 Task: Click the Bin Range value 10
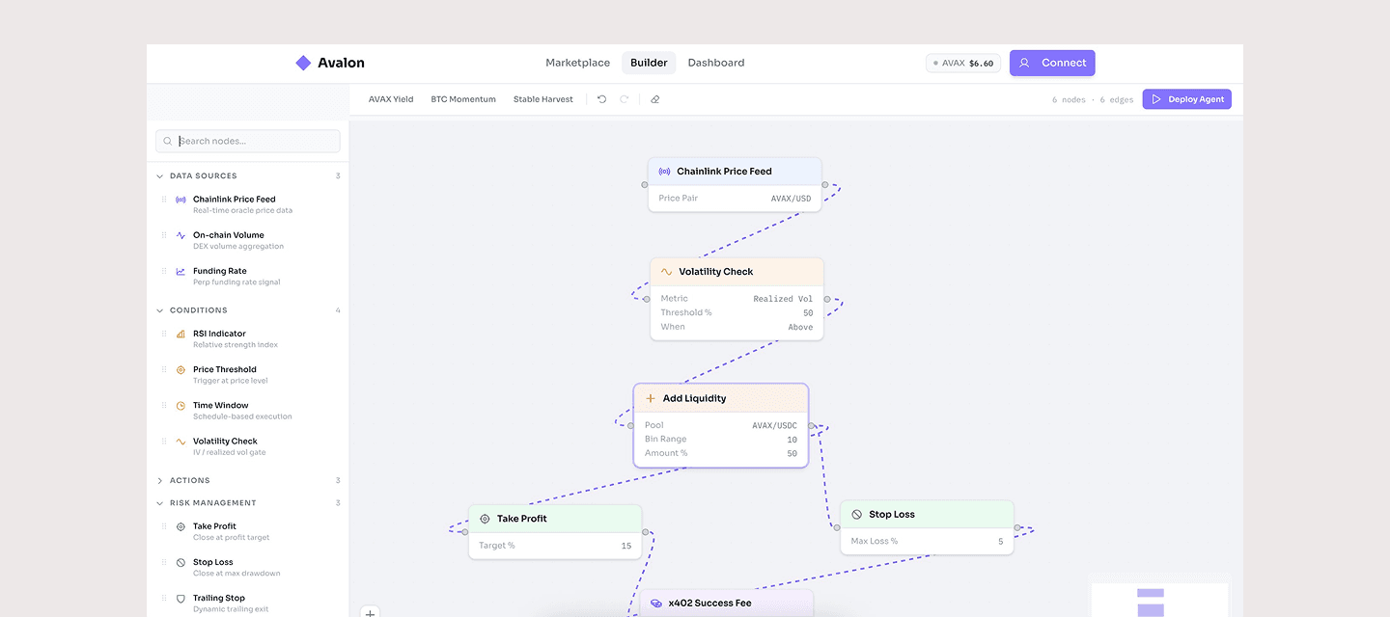click(x=792, y=440)
